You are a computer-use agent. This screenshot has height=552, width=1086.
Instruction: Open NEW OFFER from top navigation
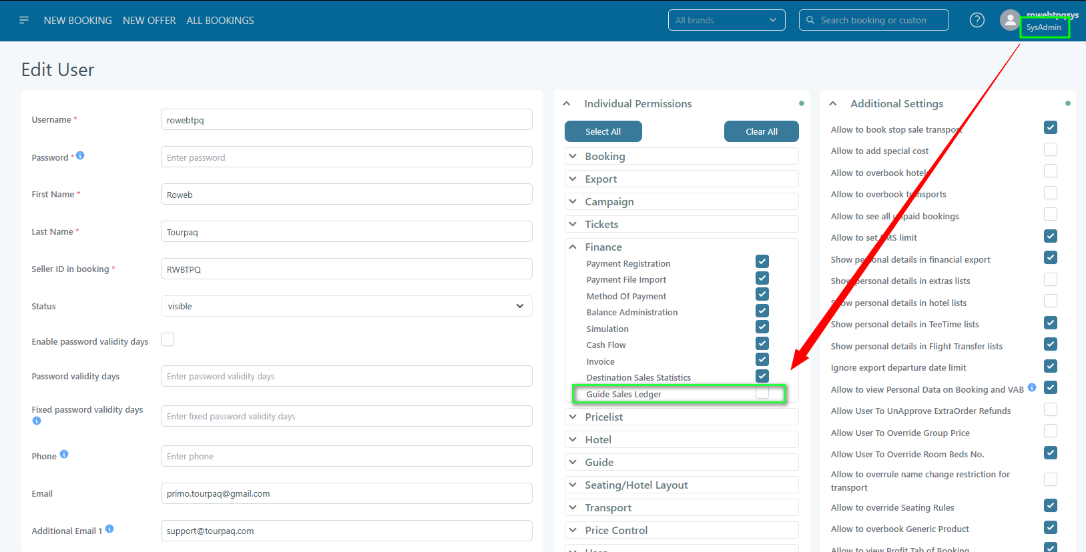tap(150, 21)
